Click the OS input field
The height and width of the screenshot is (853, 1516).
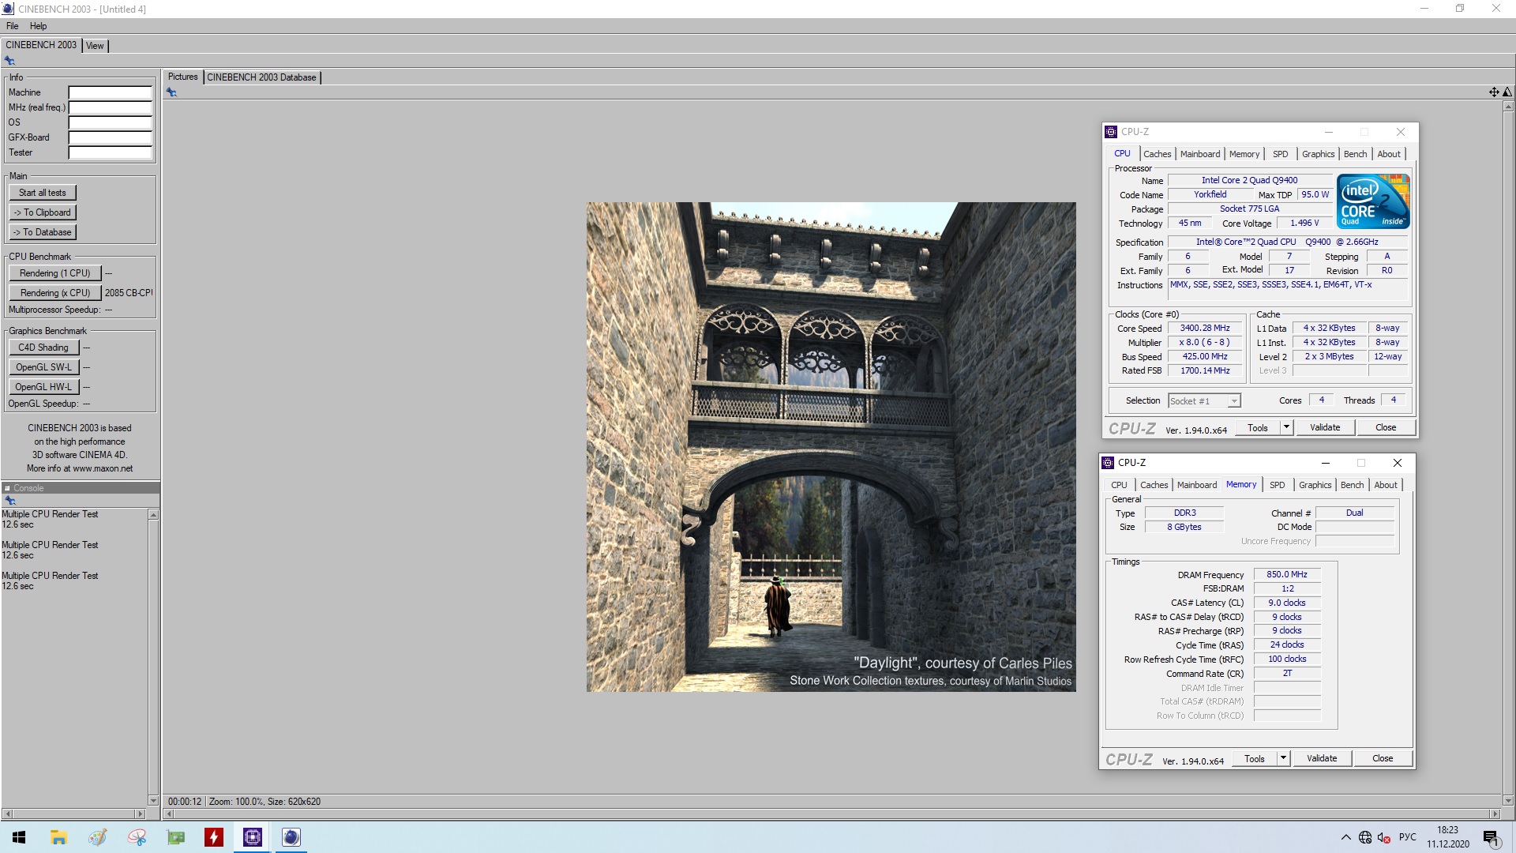click(110, 122)
